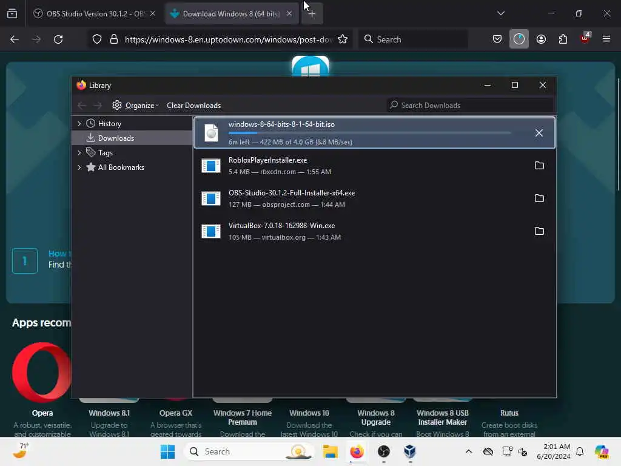Open containing folder for RobloxPlayerInstaller.exe
This screenshot has width=621, height=466.
click(539, 166)
